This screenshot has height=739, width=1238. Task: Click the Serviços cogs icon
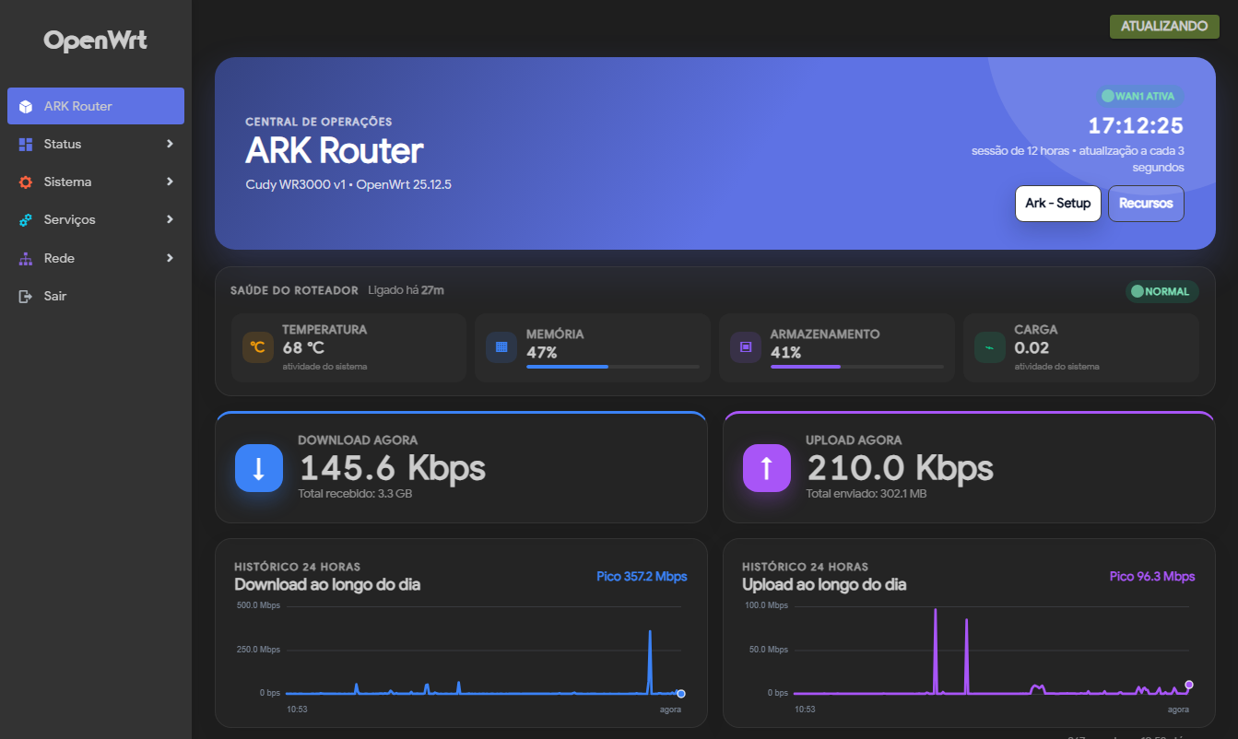click(x=26, y=220)
